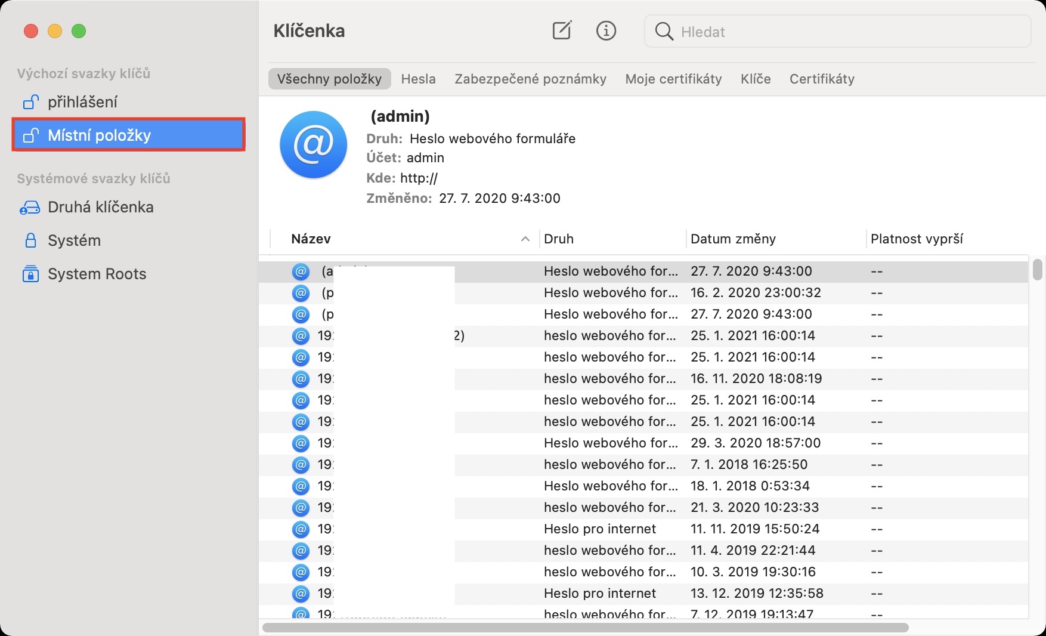
Task: Sort the list by Datum změny
Action: point(733,239)
